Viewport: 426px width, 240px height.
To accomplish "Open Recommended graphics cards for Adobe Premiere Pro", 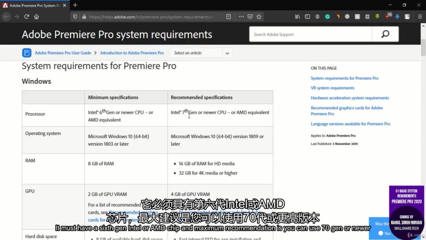I will pos(347,111).
